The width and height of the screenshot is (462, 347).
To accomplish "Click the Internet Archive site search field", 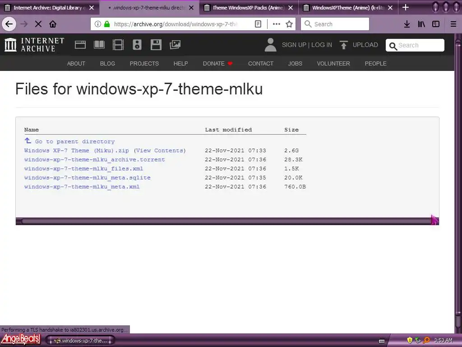I will 415,45.
